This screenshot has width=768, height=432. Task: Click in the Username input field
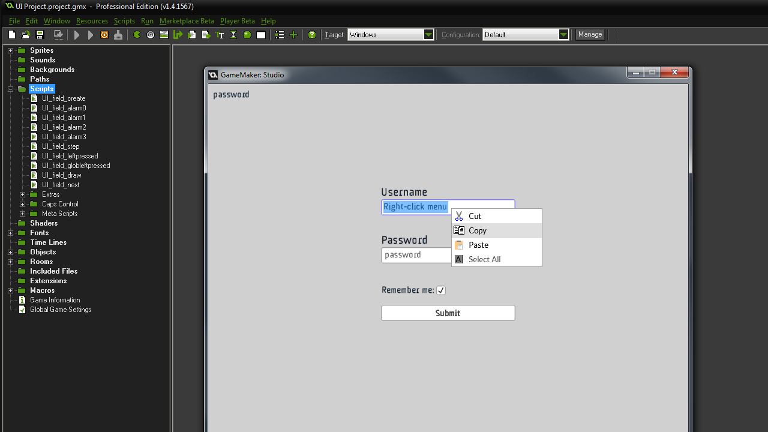pyautogui.click(x=448, y=207)
